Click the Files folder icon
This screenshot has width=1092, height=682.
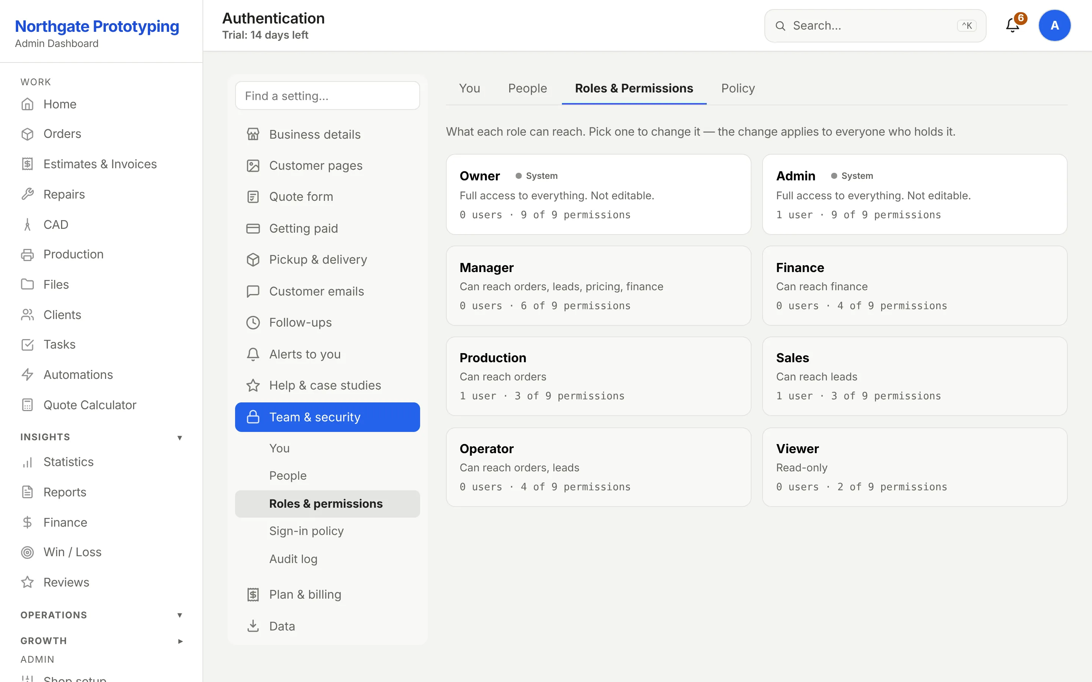(28, 285)
